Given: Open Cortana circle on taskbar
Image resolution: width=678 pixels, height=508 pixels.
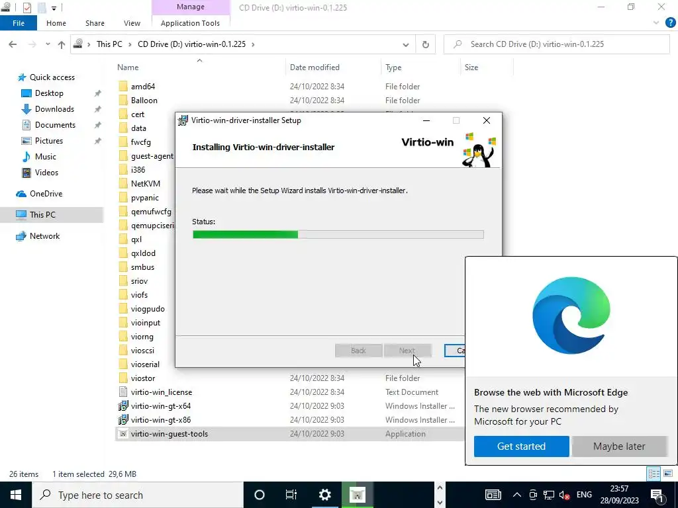Looking at the screenshot, I should point(259,495).
